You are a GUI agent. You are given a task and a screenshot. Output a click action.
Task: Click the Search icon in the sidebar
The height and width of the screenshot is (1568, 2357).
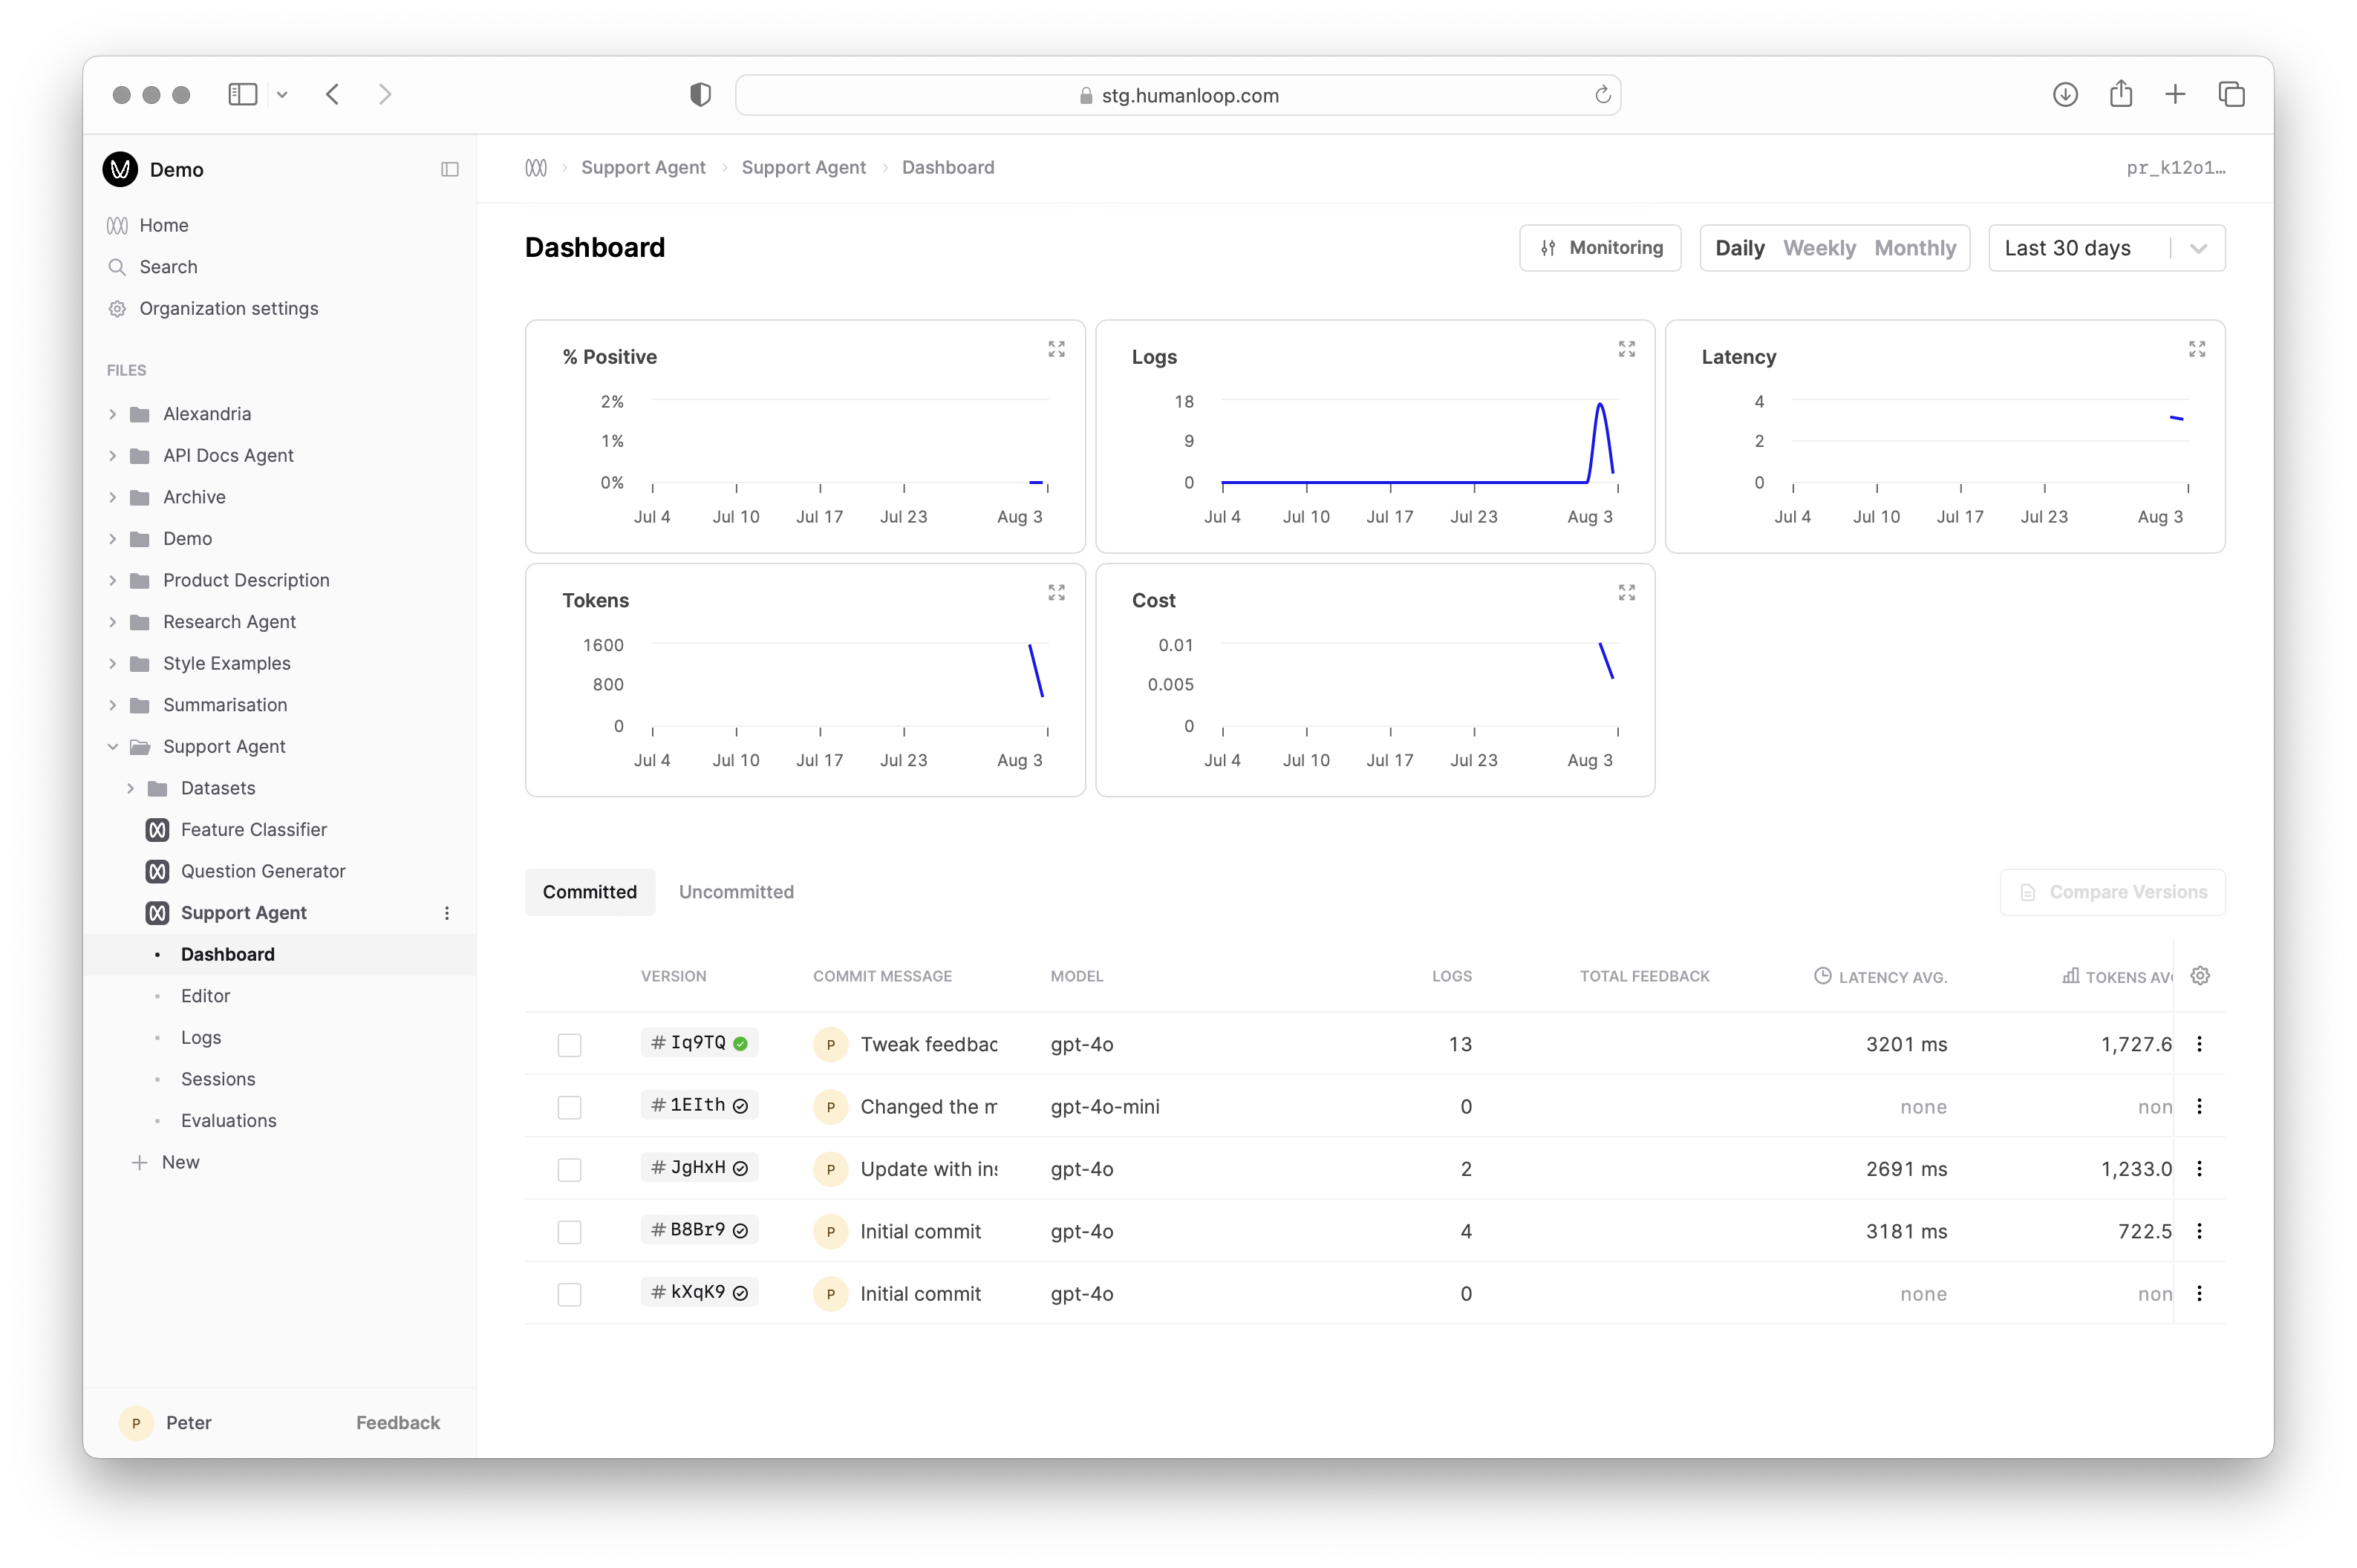(117, 267)
